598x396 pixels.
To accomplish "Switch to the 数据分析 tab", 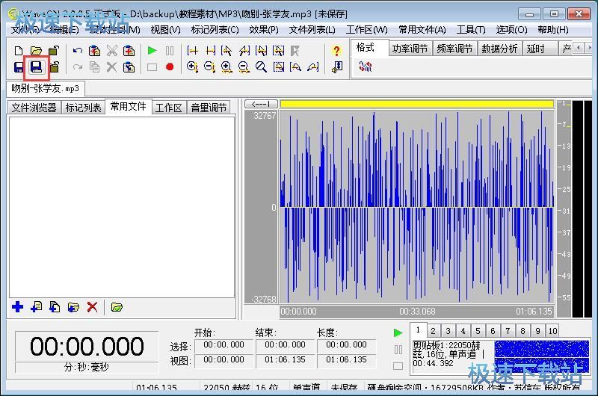I will (x=499, y=49).
